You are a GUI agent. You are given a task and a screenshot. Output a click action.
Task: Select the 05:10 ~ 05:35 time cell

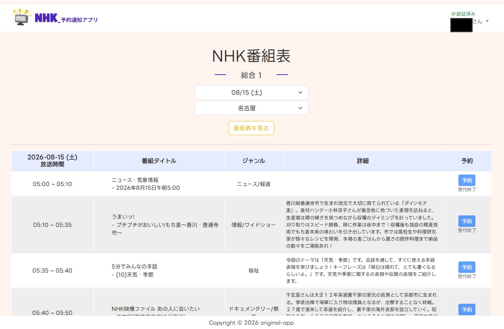click(x=52, y=225)
